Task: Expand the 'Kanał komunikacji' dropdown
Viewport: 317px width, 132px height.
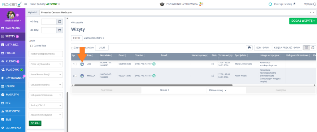Action: click(x=46, y=74)
